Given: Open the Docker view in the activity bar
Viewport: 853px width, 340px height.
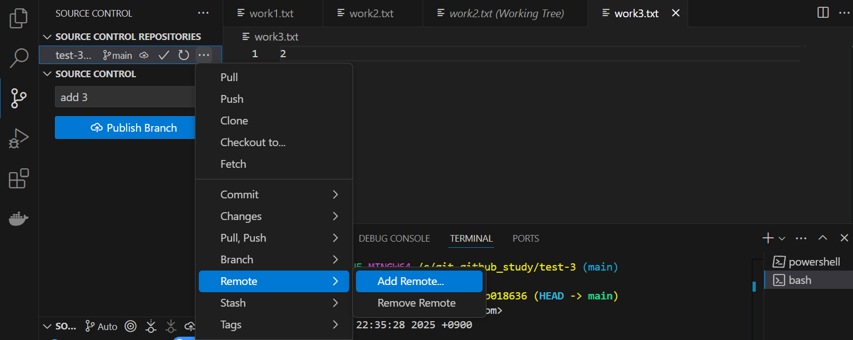Looking at the screenshot, I should [19, 218].
